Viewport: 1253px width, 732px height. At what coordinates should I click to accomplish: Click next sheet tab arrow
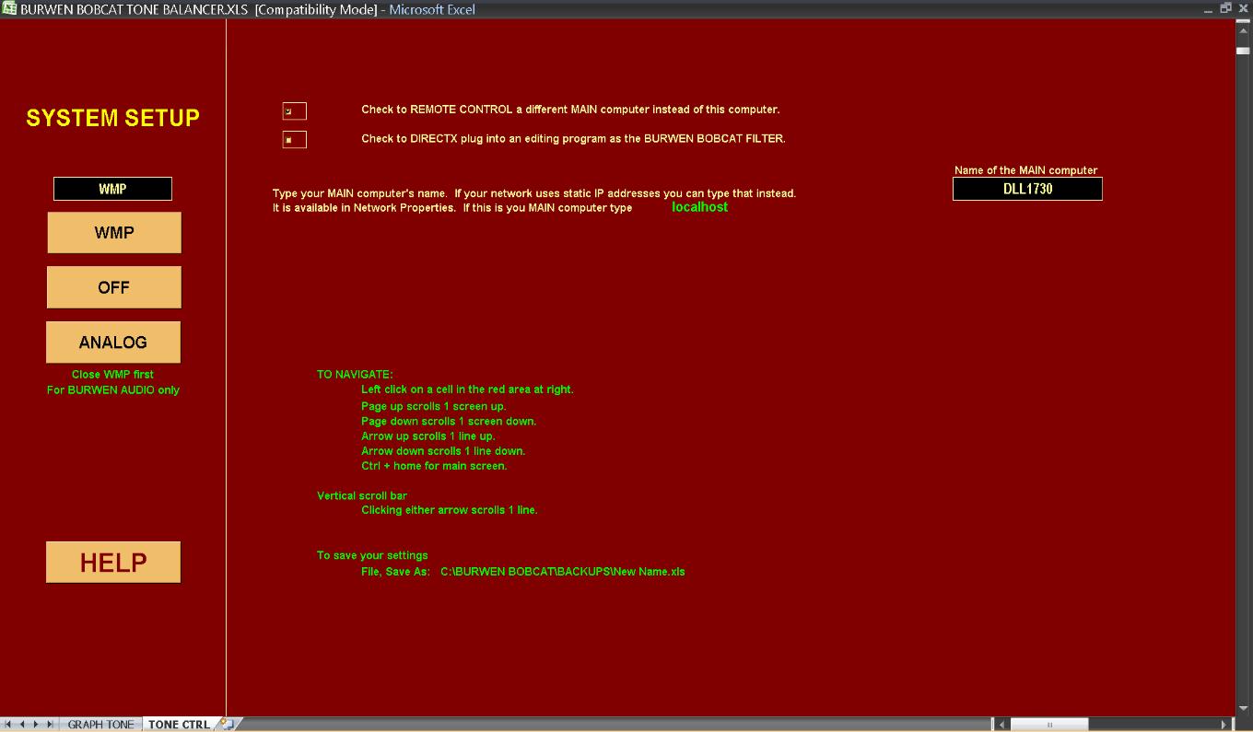37,725
